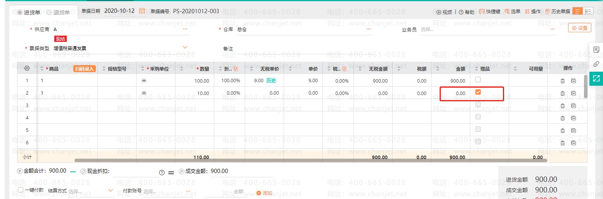This screenshot has height=199, width=603.
Task: Click the 米 unit cell in row 2
Action: pyautogui.click(x=156, y=93)
